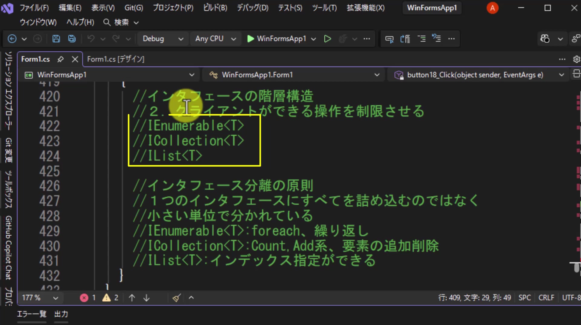Click the Redo arrow icon
The width and height of the screenshot is (581, 325).
[x=116, y=39]
